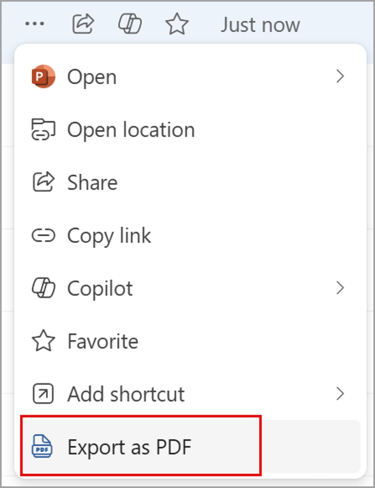Expand the Open submenu arrow
The height and width of the screenshot is (488, 375).
[340, 76]
